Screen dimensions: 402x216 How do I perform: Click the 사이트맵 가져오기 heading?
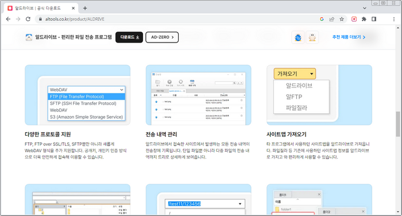(x=287, y=134)
